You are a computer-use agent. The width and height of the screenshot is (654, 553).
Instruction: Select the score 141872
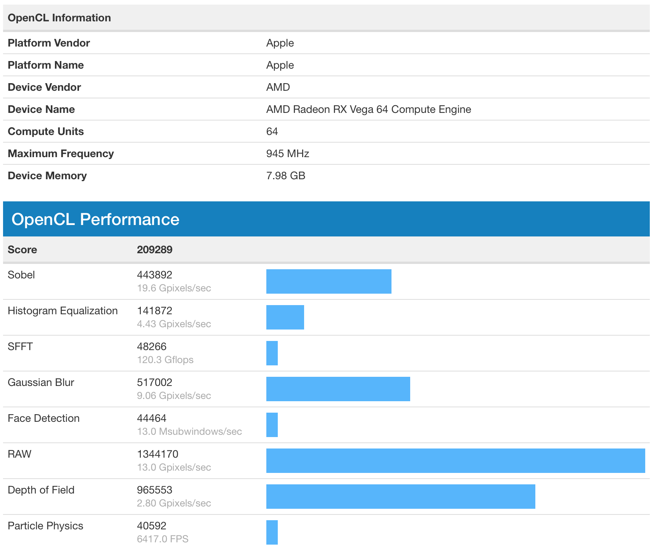155,311
